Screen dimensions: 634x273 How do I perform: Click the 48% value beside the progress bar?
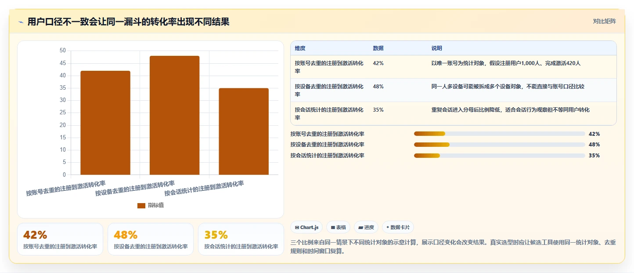[x=594, y=145]
